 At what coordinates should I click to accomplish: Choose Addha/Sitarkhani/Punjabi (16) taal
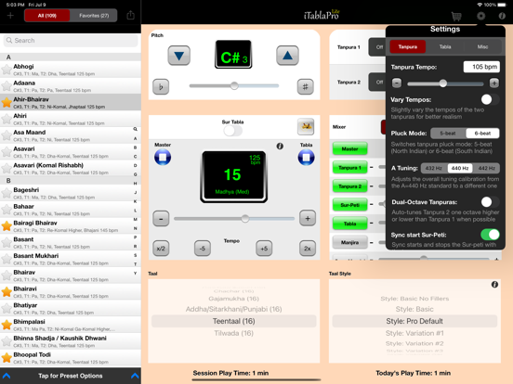pyautogui.click(x=233, y=309)
